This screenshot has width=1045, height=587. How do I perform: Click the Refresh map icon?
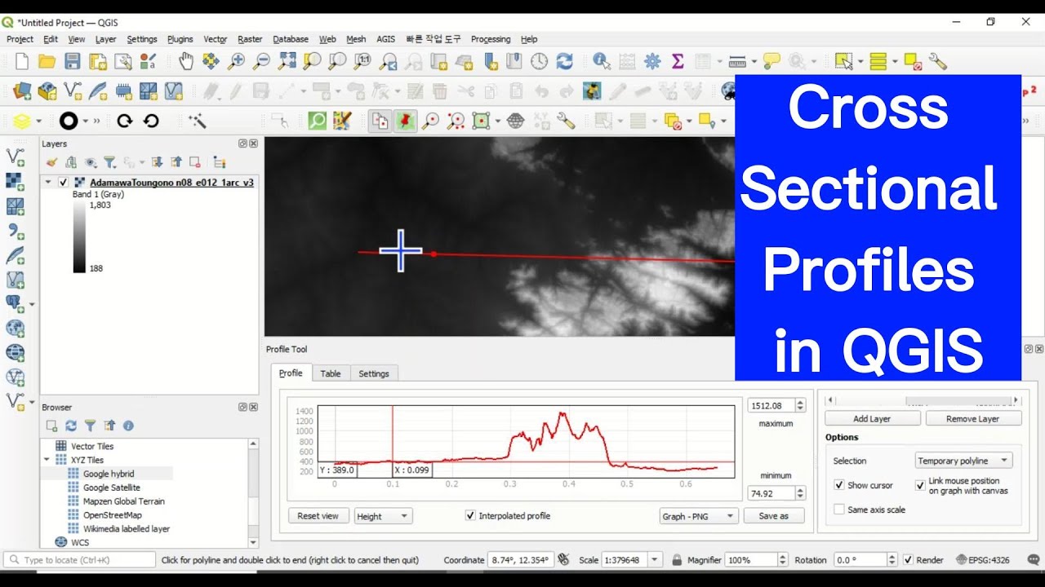tap(564, 61)
